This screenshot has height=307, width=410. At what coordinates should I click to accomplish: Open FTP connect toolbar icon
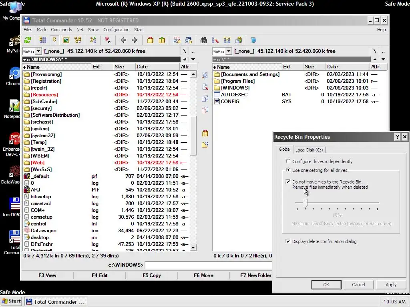(177, 40)
